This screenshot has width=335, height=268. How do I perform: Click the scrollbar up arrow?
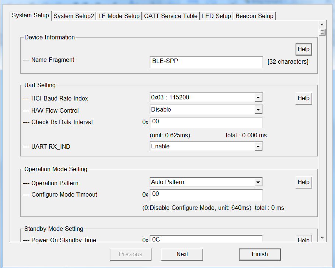click(322, 24)
